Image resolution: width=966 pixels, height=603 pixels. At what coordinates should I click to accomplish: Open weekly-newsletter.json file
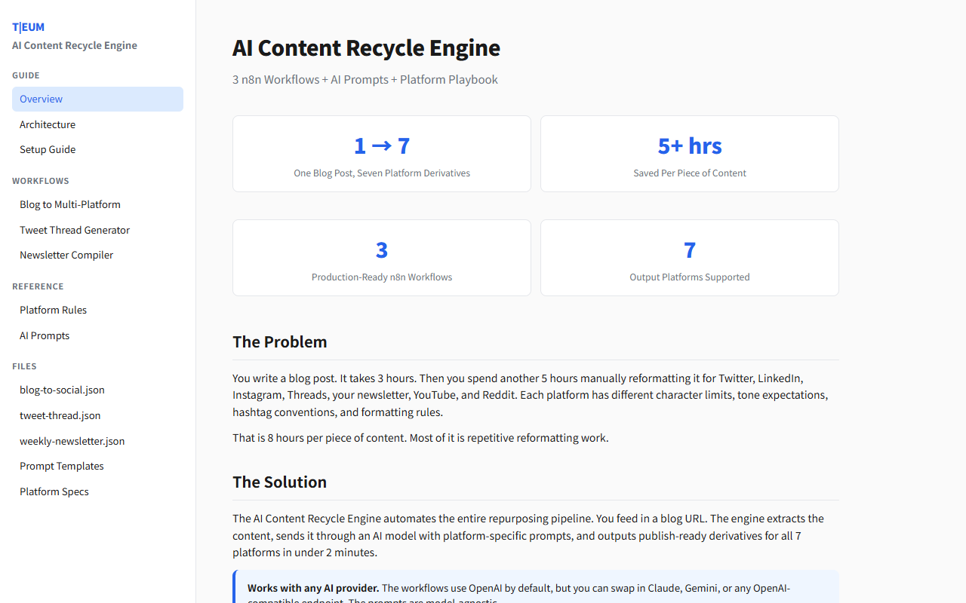tap(72, 441)
